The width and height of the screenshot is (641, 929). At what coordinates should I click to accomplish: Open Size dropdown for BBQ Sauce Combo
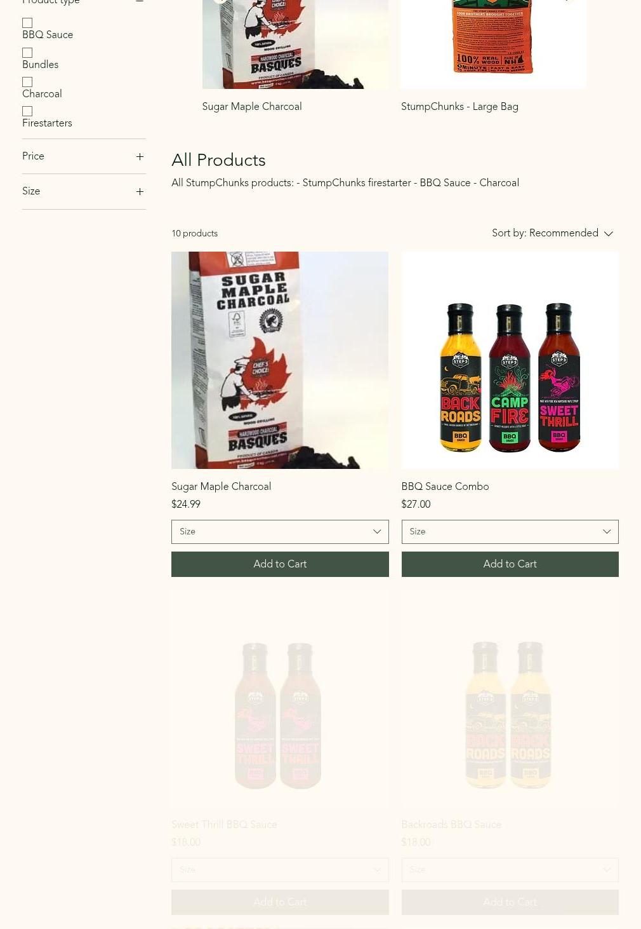point(510,532)
